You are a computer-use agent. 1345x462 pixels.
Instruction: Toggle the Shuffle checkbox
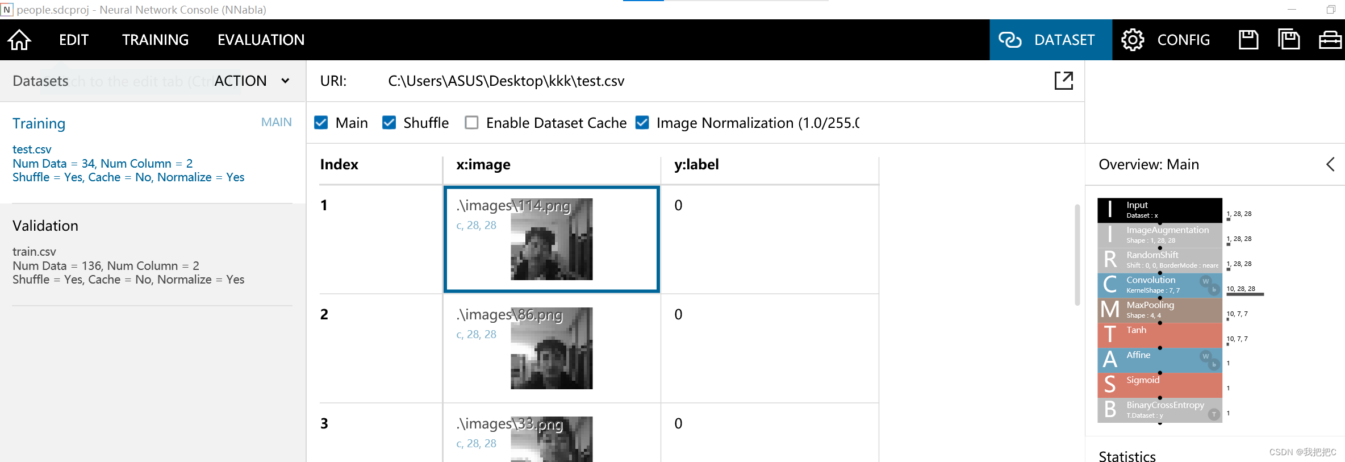(x=389, y=123)
